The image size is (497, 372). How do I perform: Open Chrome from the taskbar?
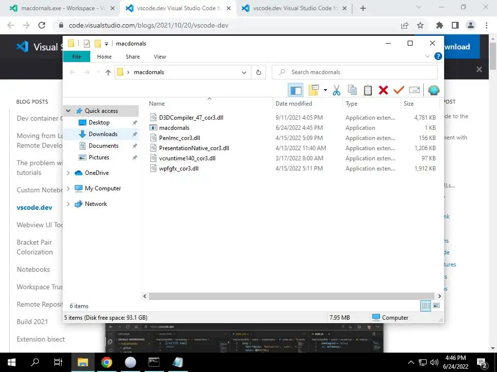coord(106,362)
